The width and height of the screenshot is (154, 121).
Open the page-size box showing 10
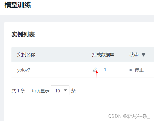(x=60, y=90)
